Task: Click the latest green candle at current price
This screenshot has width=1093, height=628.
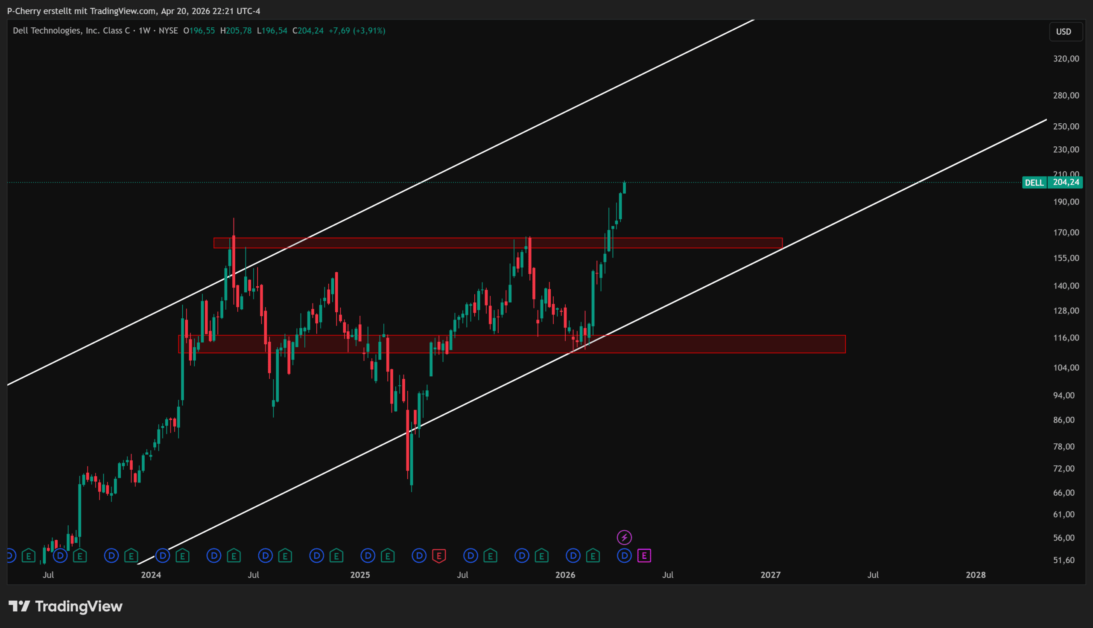Action: 624,188
